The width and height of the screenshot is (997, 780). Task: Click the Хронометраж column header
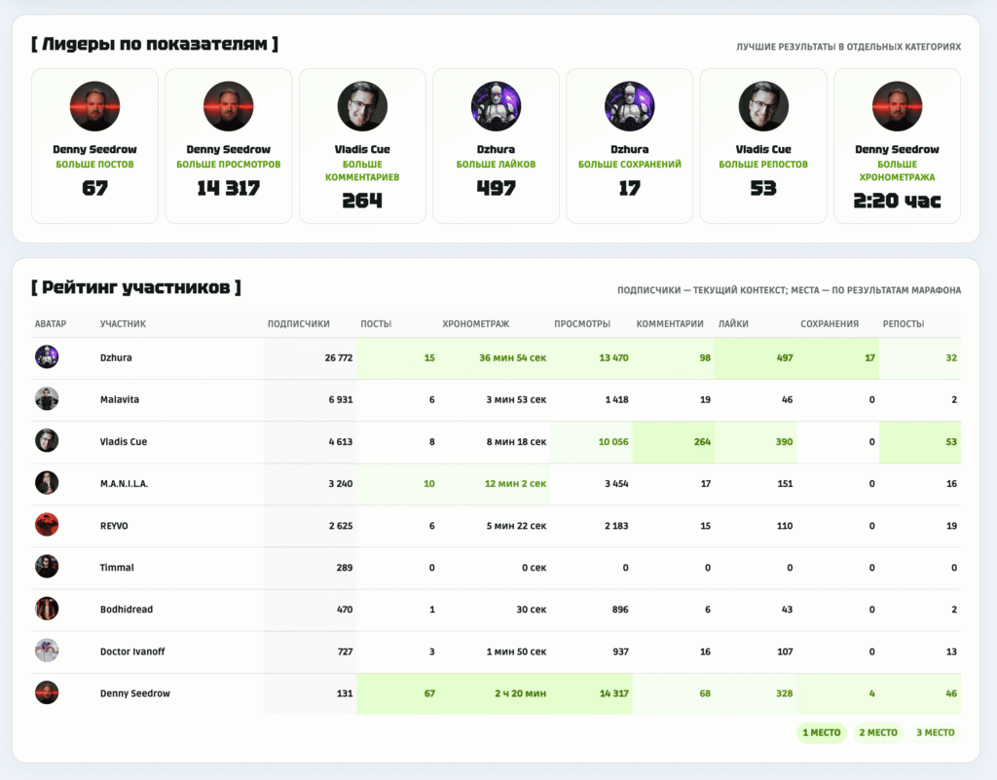[475, 323]
